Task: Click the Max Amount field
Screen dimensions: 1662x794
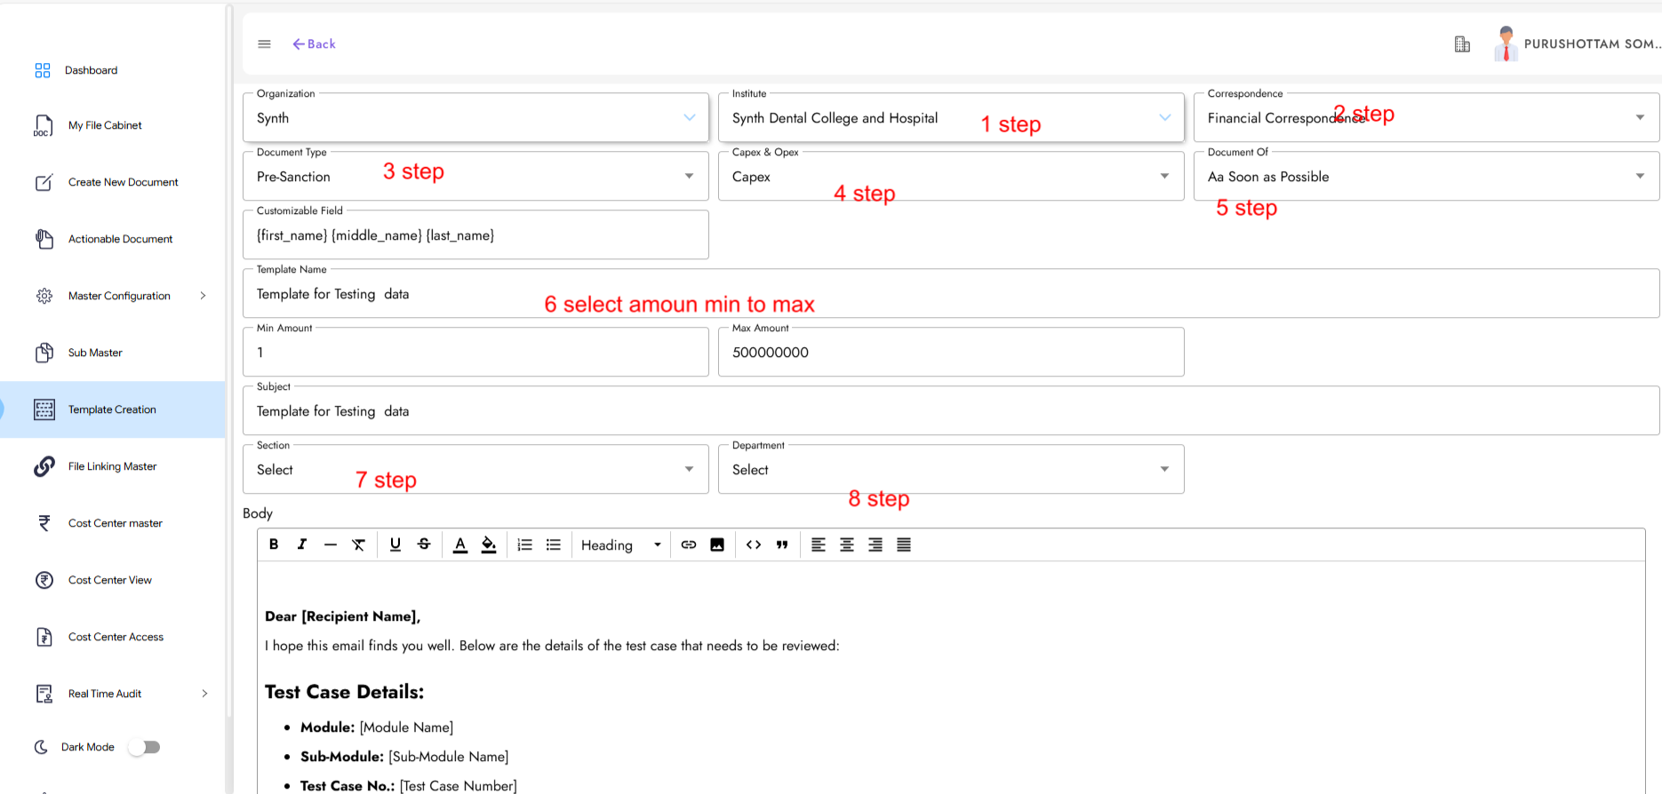Action: [951, 352]
